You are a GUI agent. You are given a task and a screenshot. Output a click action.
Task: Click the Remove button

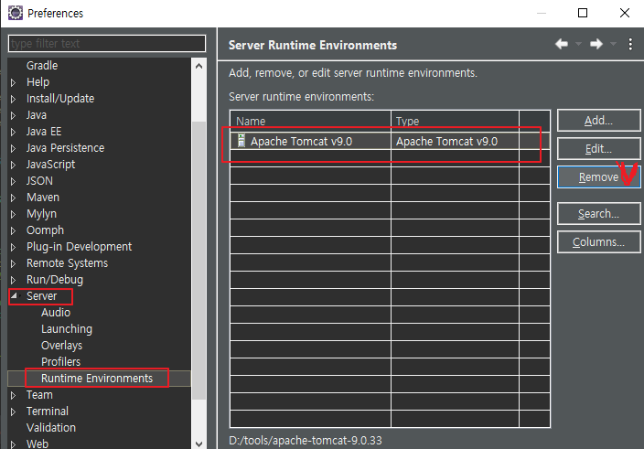(x=598, y=176)
